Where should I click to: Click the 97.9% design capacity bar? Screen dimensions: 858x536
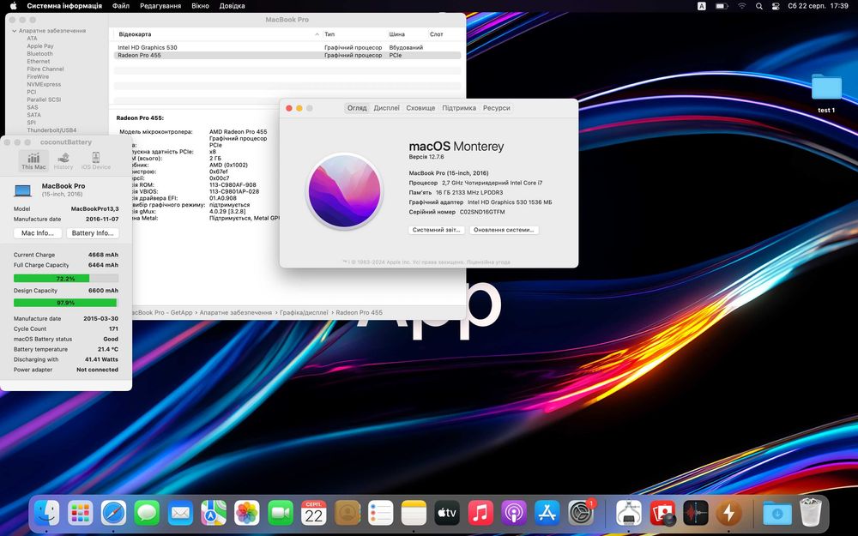(x=66, y=303)
